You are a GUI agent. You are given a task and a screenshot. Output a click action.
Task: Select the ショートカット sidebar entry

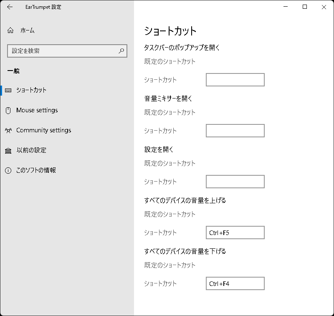click(x=31, y=90)
